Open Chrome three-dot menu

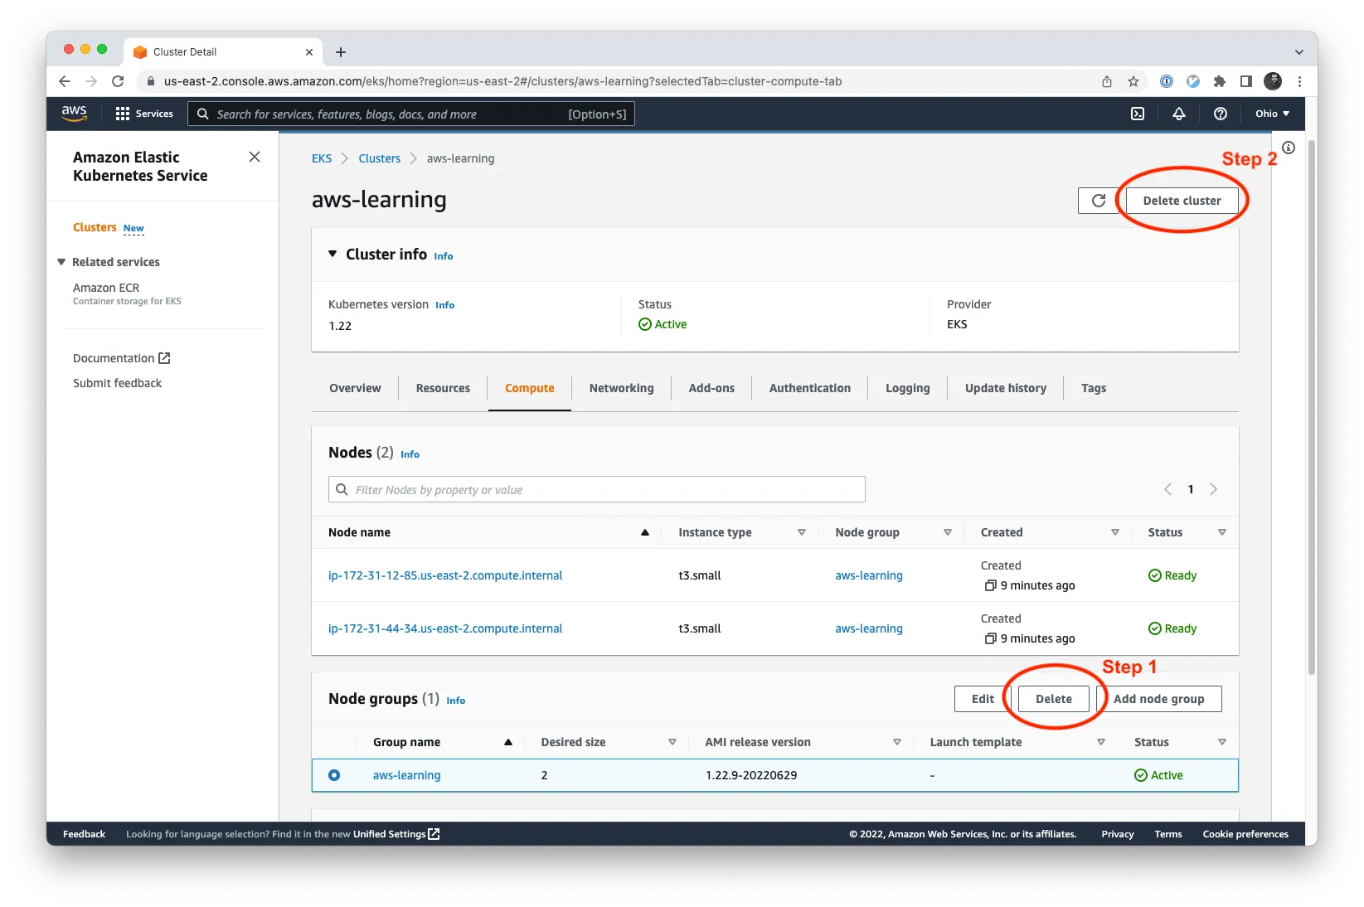click(x=1299, y=81)
